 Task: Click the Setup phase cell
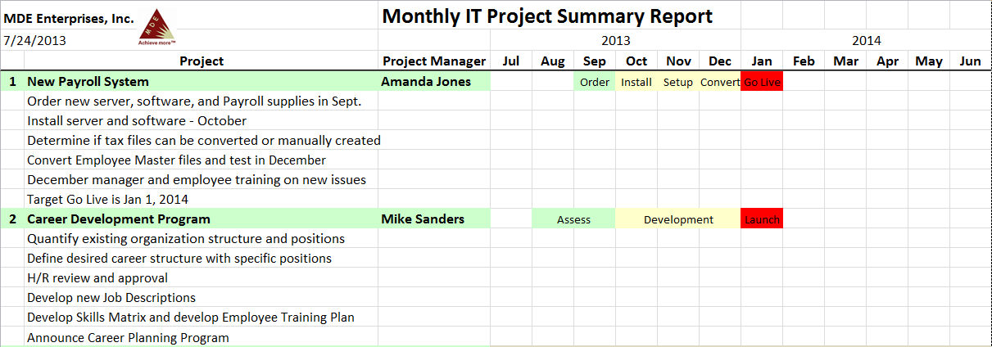[x=678, y=82]
